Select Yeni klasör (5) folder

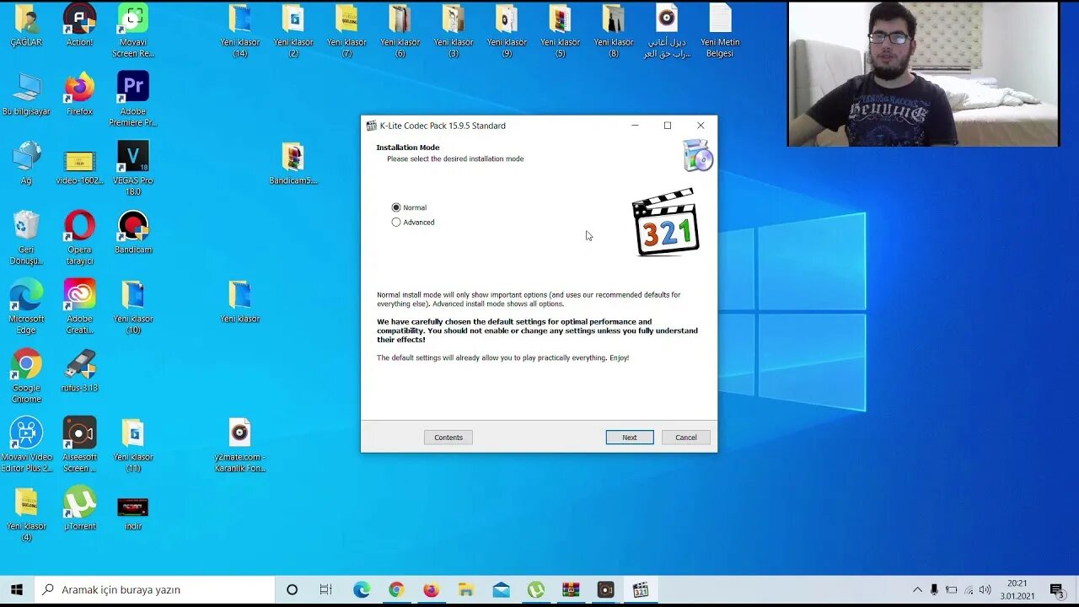560,31
